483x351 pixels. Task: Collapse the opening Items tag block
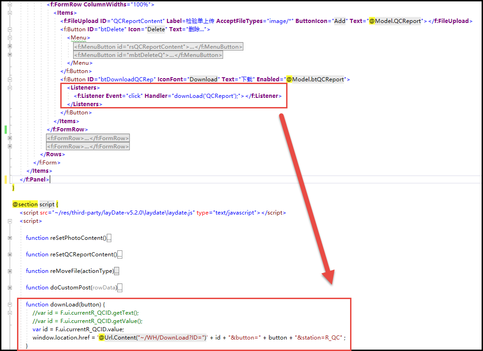click(x=10, y=13)
